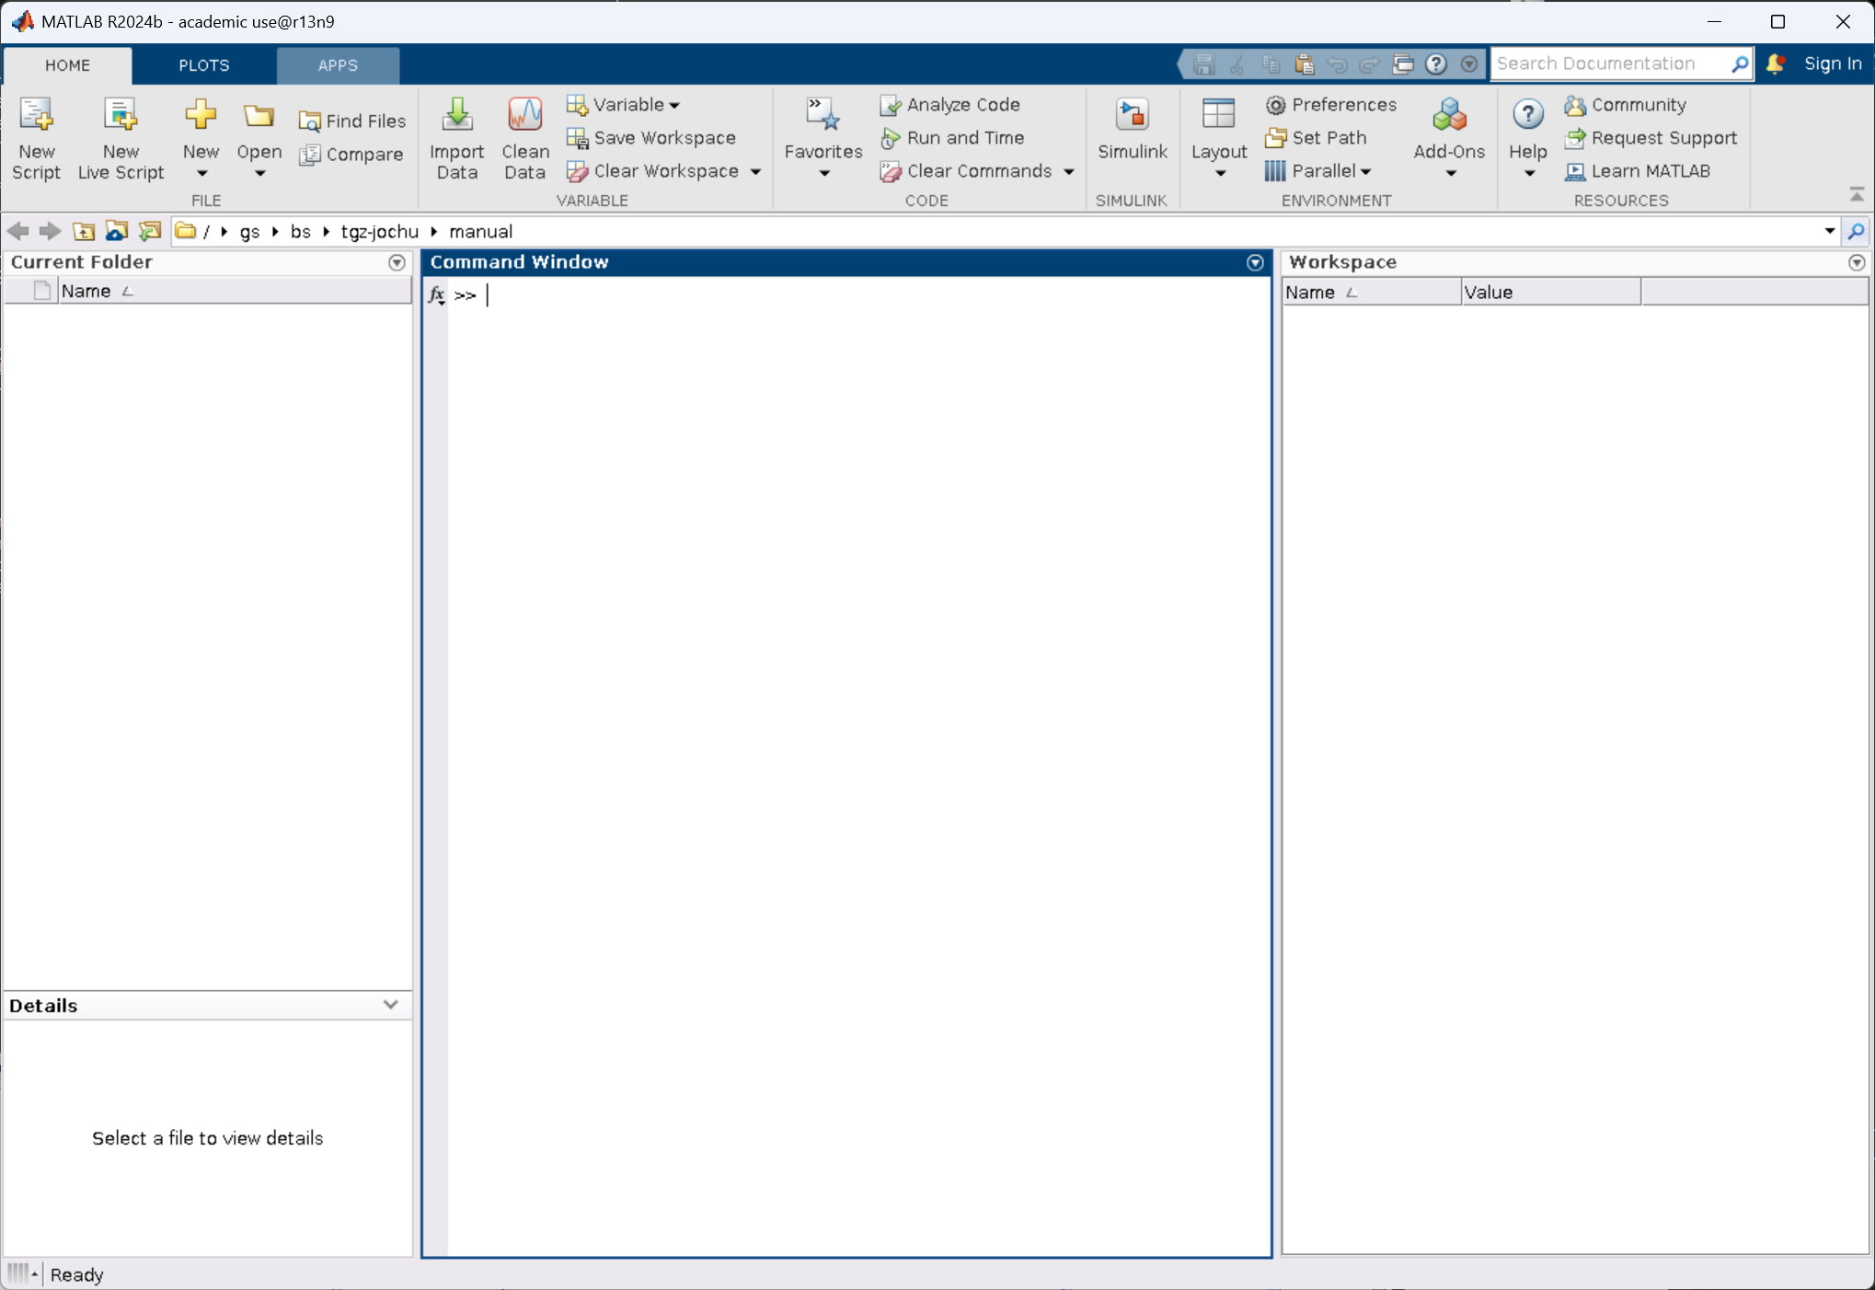Click the Set Path icon

[1275, 138]
